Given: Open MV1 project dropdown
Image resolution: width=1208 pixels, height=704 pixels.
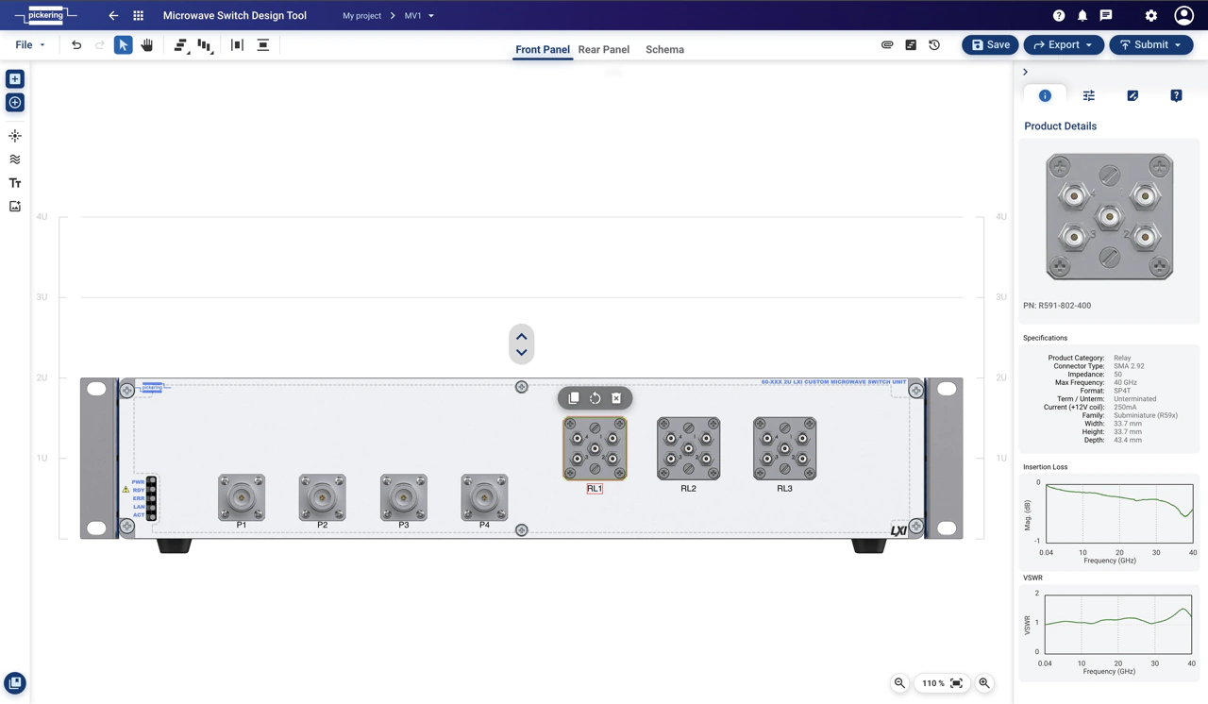Looking at the screenshot, I should [419, 16].
